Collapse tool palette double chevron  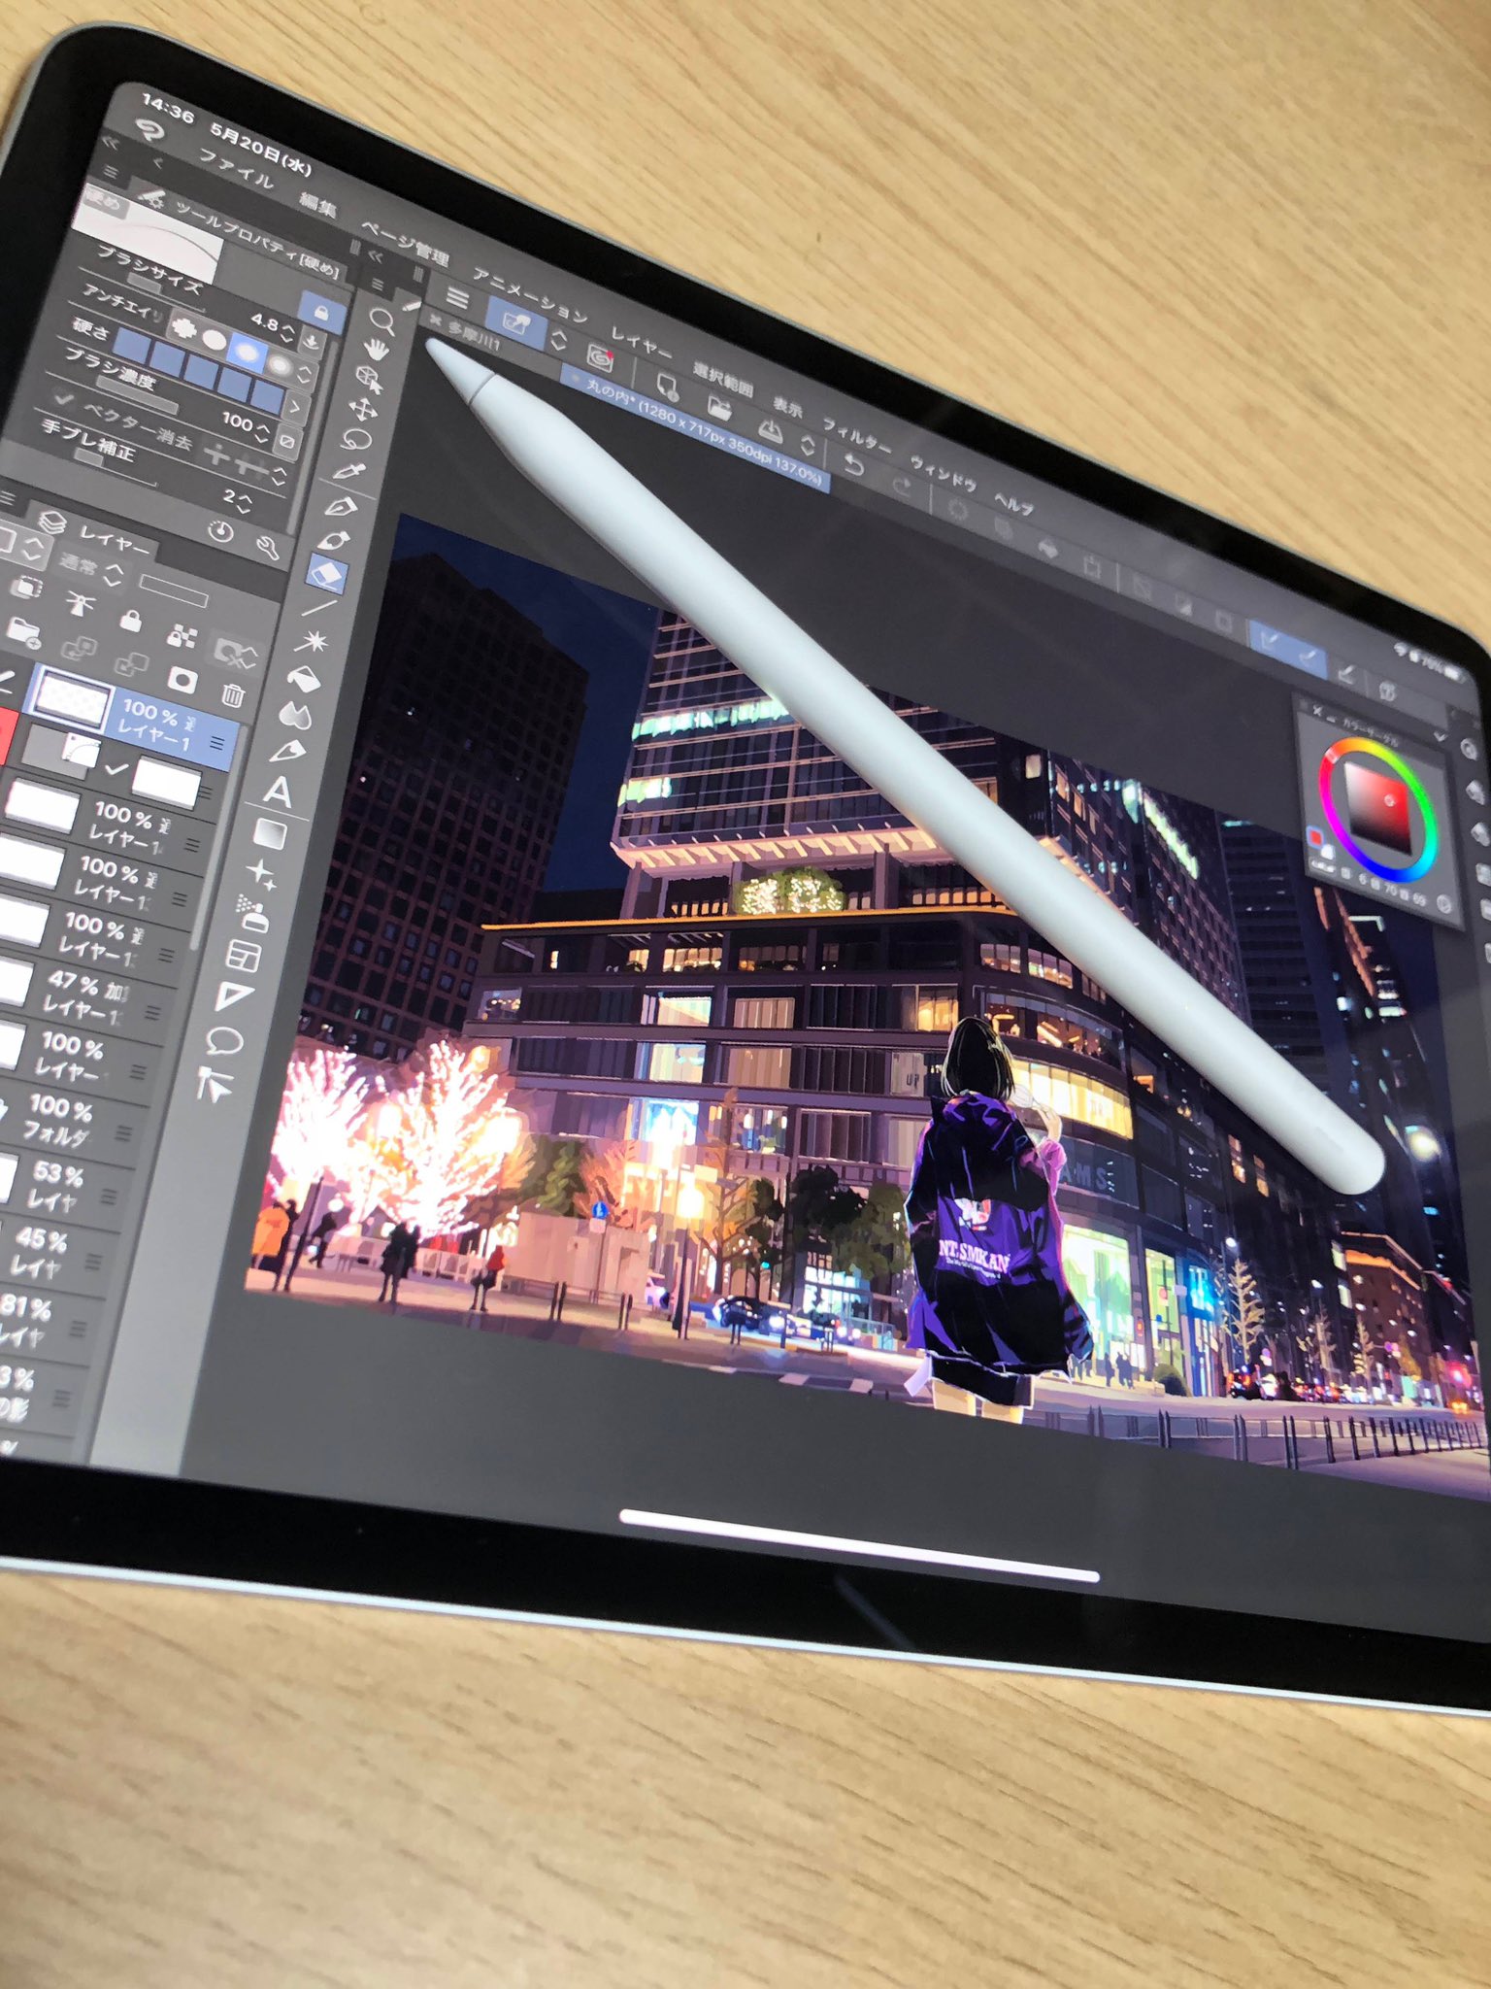point(376,256)
